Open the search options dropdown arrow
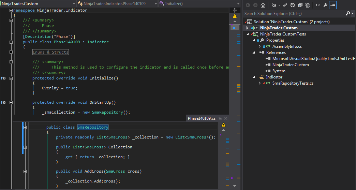 (x=353, y=14)
